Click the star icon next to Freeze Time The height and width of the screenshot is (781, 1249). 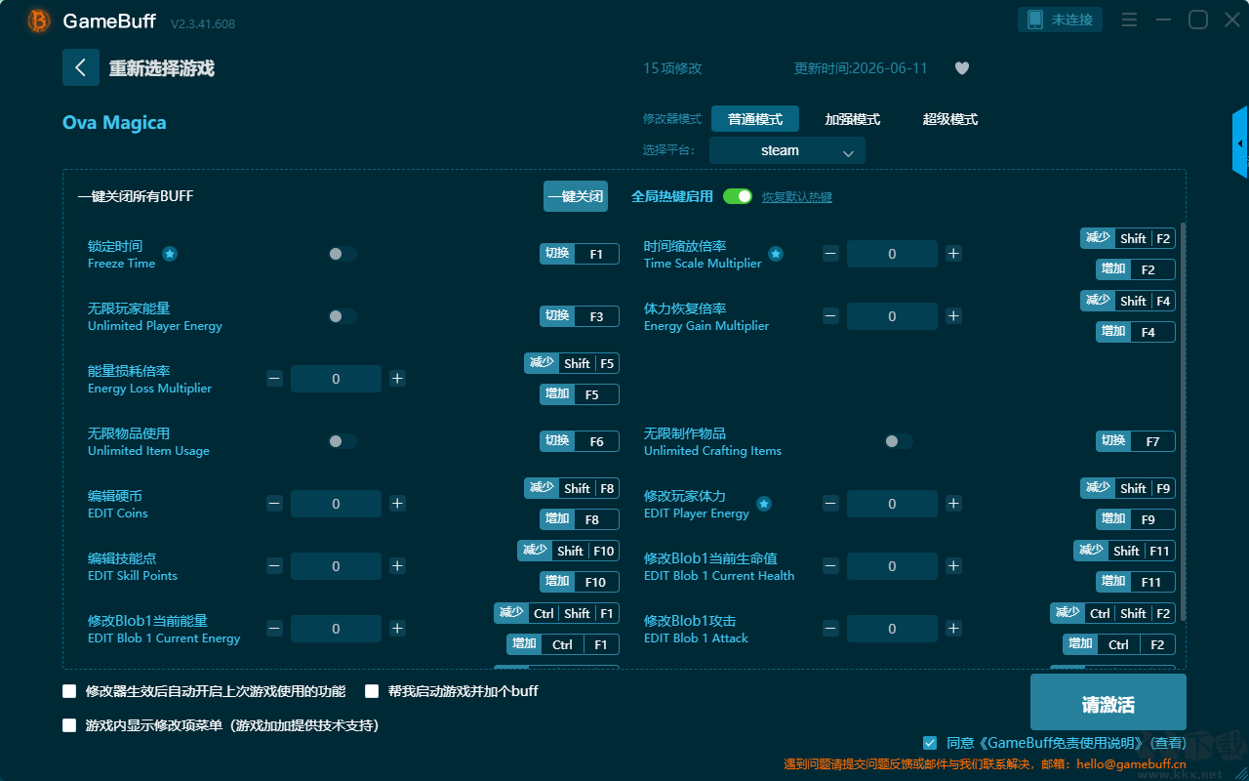[170, 254]
